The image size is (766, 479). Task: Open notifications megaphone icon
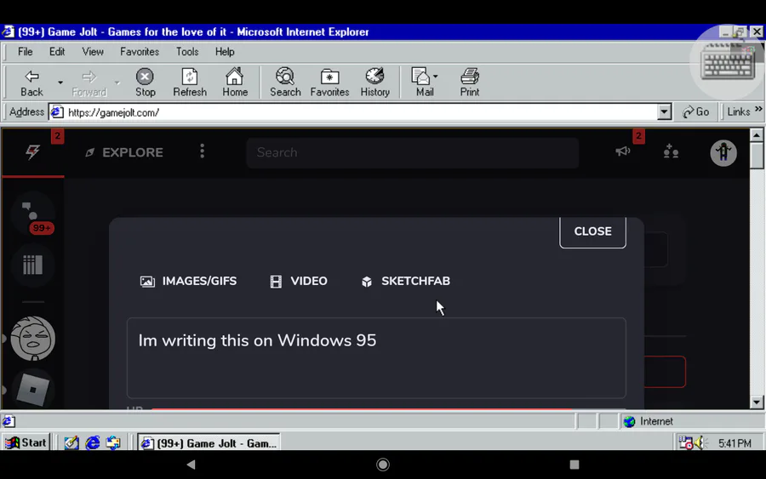tap(623, 151)
